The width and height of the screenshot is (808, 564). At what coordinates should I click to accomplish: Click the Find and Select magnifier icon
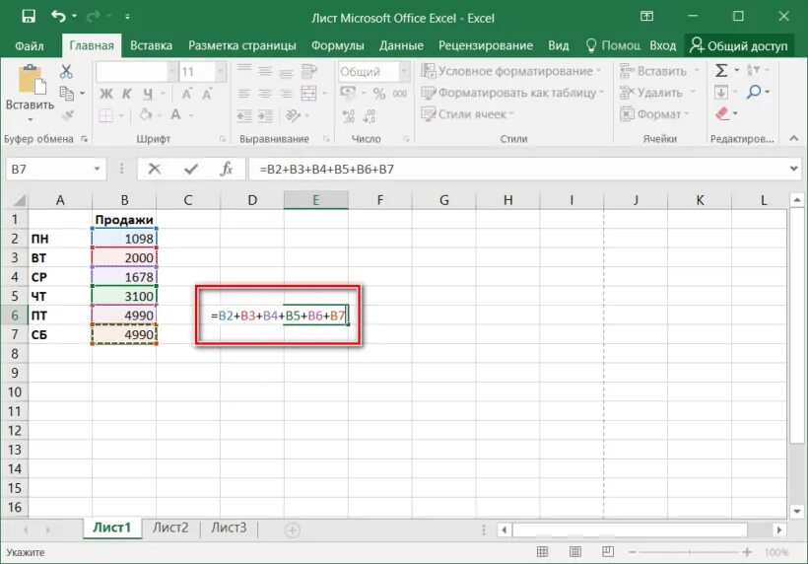754,93
